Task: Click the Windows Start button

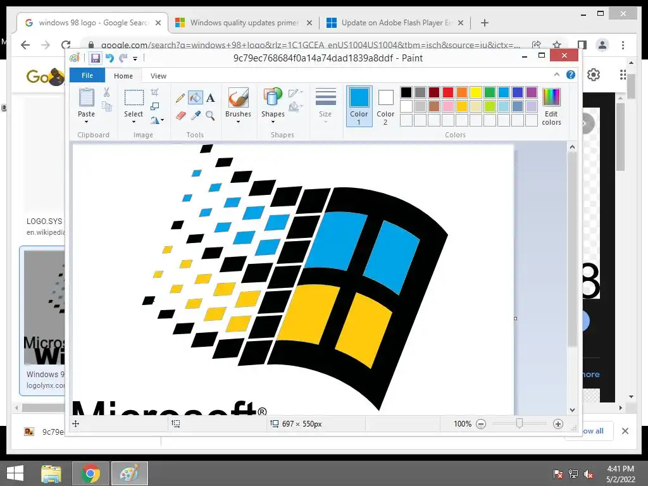Action: pos(15,473)
